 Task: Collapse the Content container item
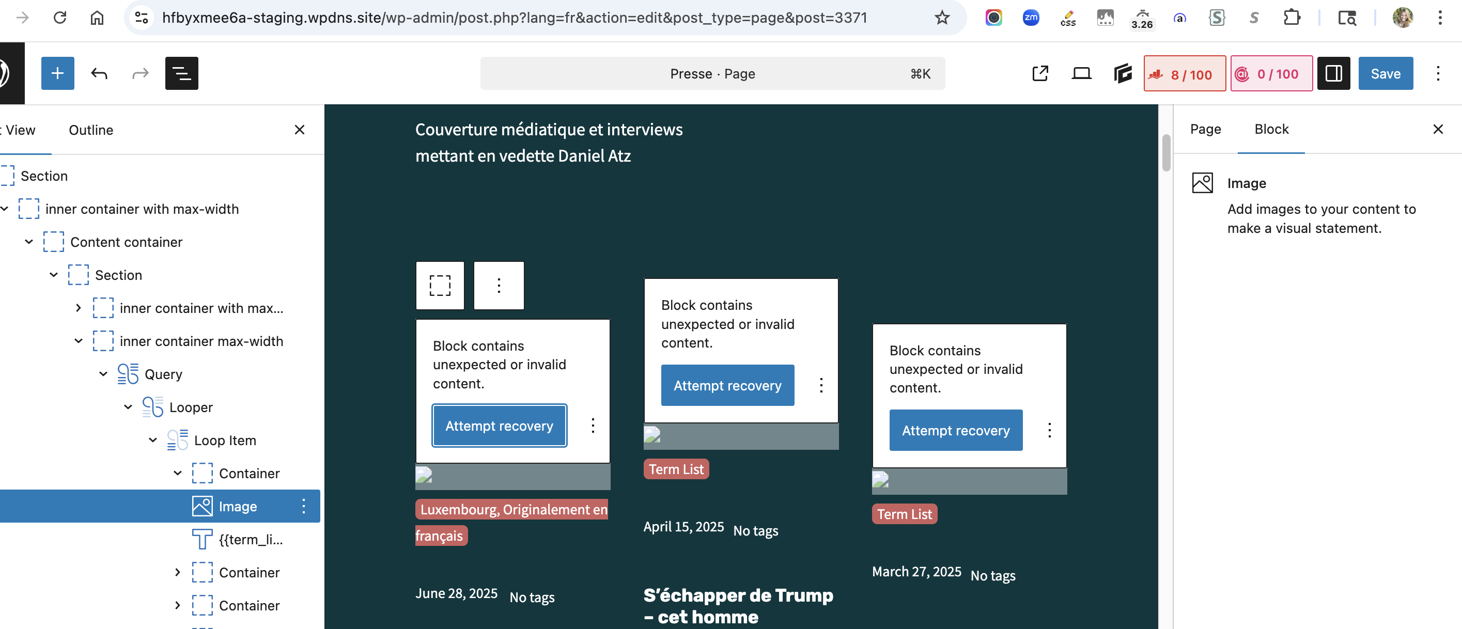click(29, 242)
